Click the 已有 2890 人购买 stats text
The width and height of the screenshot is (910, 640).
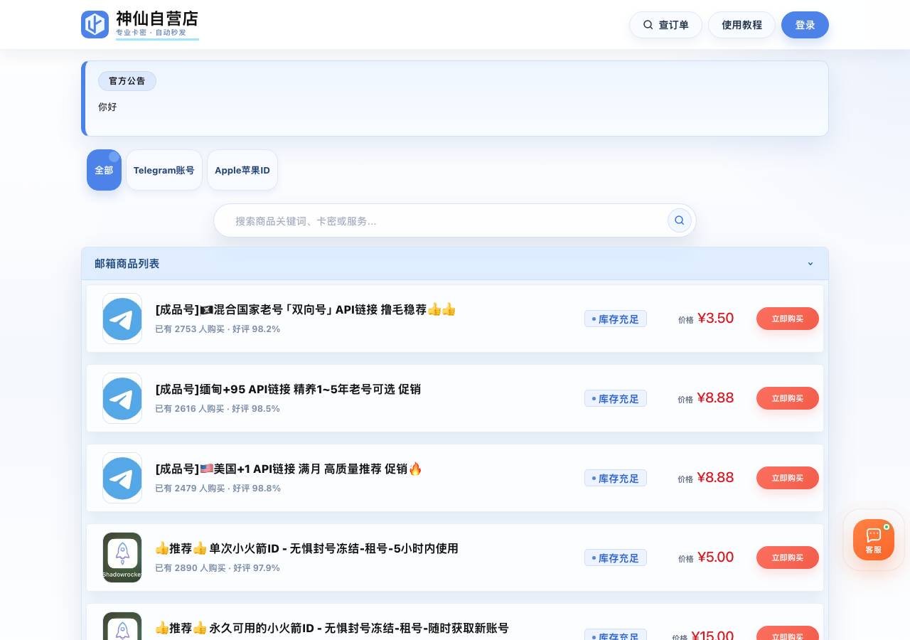tap(218, 568)
